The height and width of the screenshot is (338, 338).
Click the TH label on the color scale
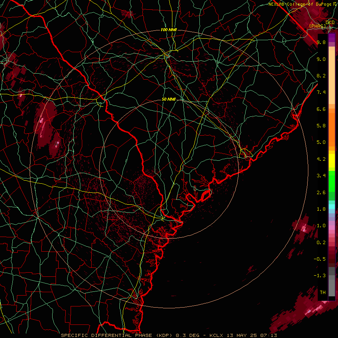coord(323,293)
